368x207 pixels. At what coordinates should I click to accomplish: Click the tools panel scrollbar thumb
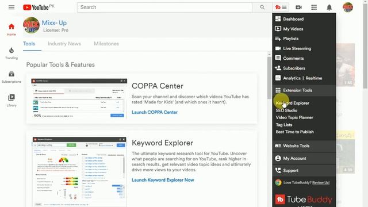269,78
